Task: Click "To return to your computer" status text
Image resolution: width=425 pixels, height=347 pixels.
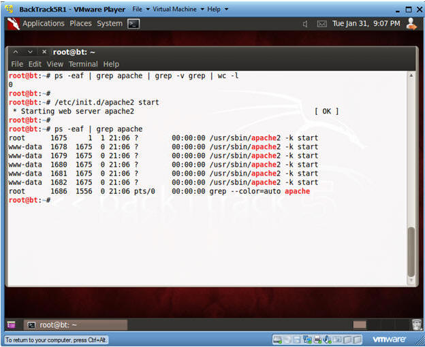Action: [x=56, y=340]
